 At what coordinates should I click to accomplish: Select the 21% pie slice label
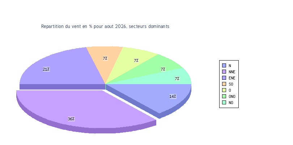click(46, 69)
